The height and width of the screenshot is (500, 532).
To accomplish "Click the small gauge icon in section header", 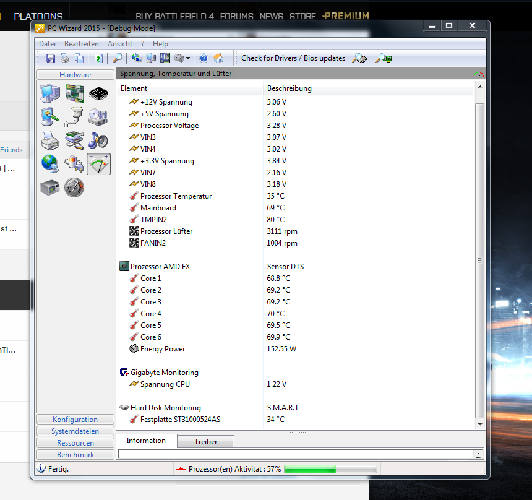I will click(479, 74).
